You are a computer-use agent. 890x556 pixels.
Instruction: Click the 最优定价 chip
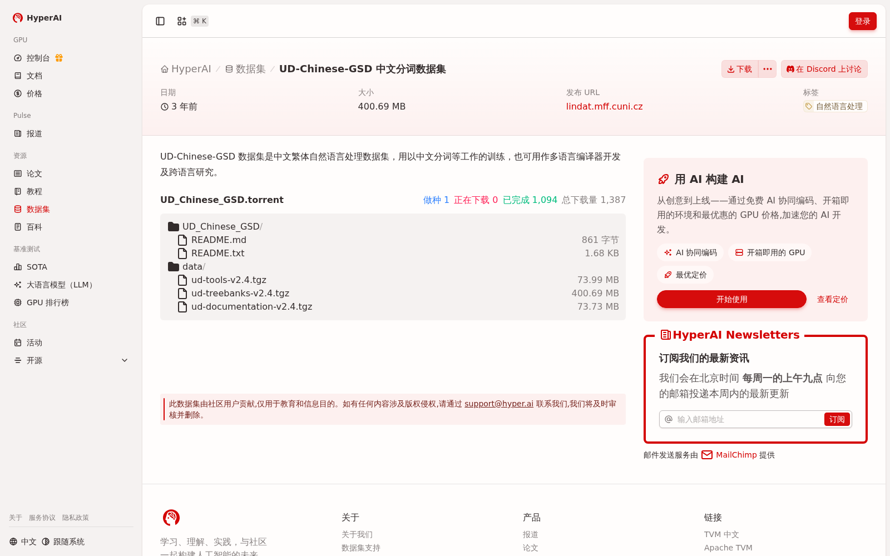(685, 275)
